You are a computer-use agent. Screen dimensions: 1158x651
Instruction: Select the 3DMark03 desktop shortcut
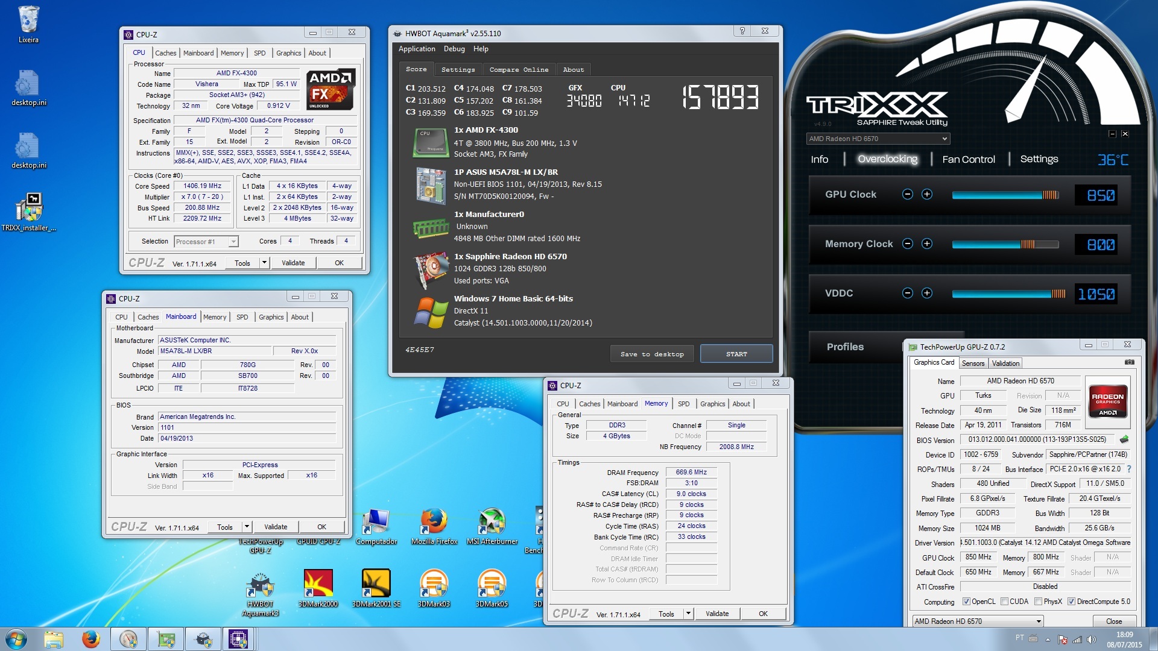pos(434,589)
